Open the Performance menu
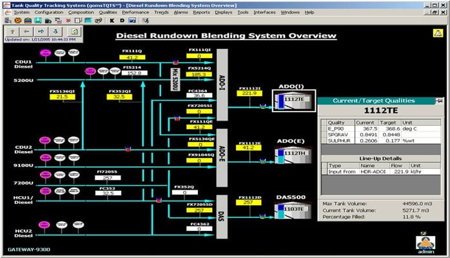This screenshot has width=450, height=258. 135,12
